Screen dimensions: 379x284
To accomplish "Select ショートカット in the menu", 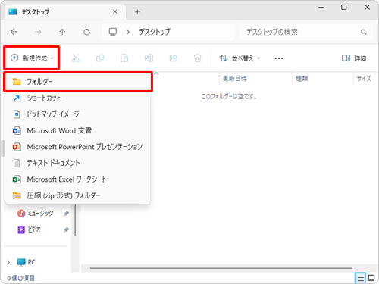I will click(78, 98).
